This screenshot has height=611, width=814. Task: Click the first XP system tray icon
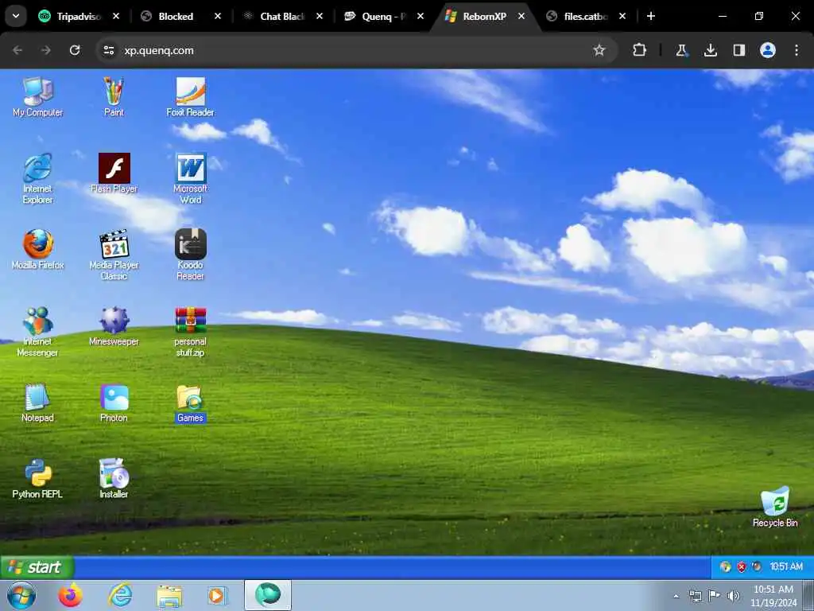coord(725,566)
